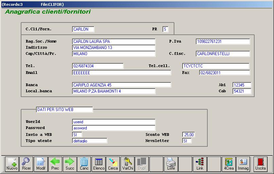274x174 pixels.
Task: Click the UserId field with userid
Action: coord(114,122)
